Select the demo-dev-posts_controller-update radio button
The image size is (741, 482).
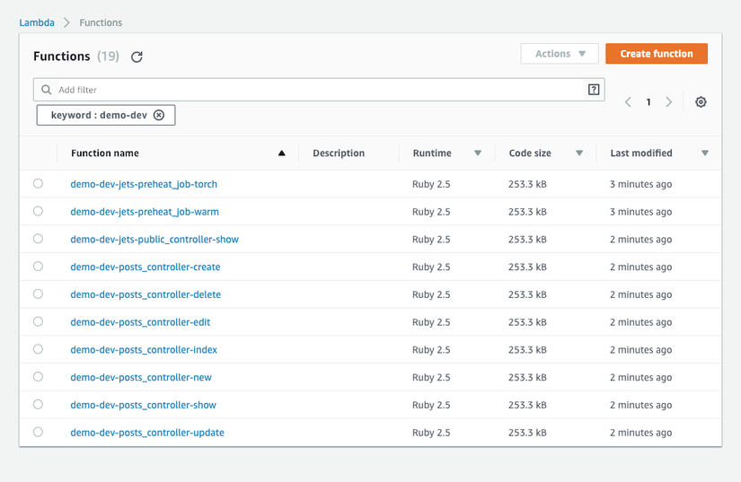38,432
